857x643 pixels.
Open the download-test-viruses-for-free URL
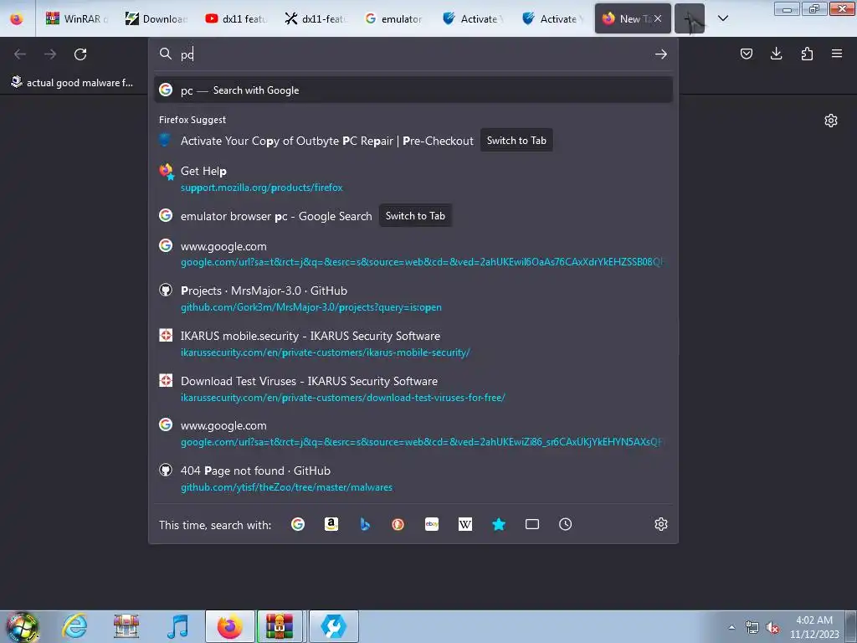coord(342,398)
